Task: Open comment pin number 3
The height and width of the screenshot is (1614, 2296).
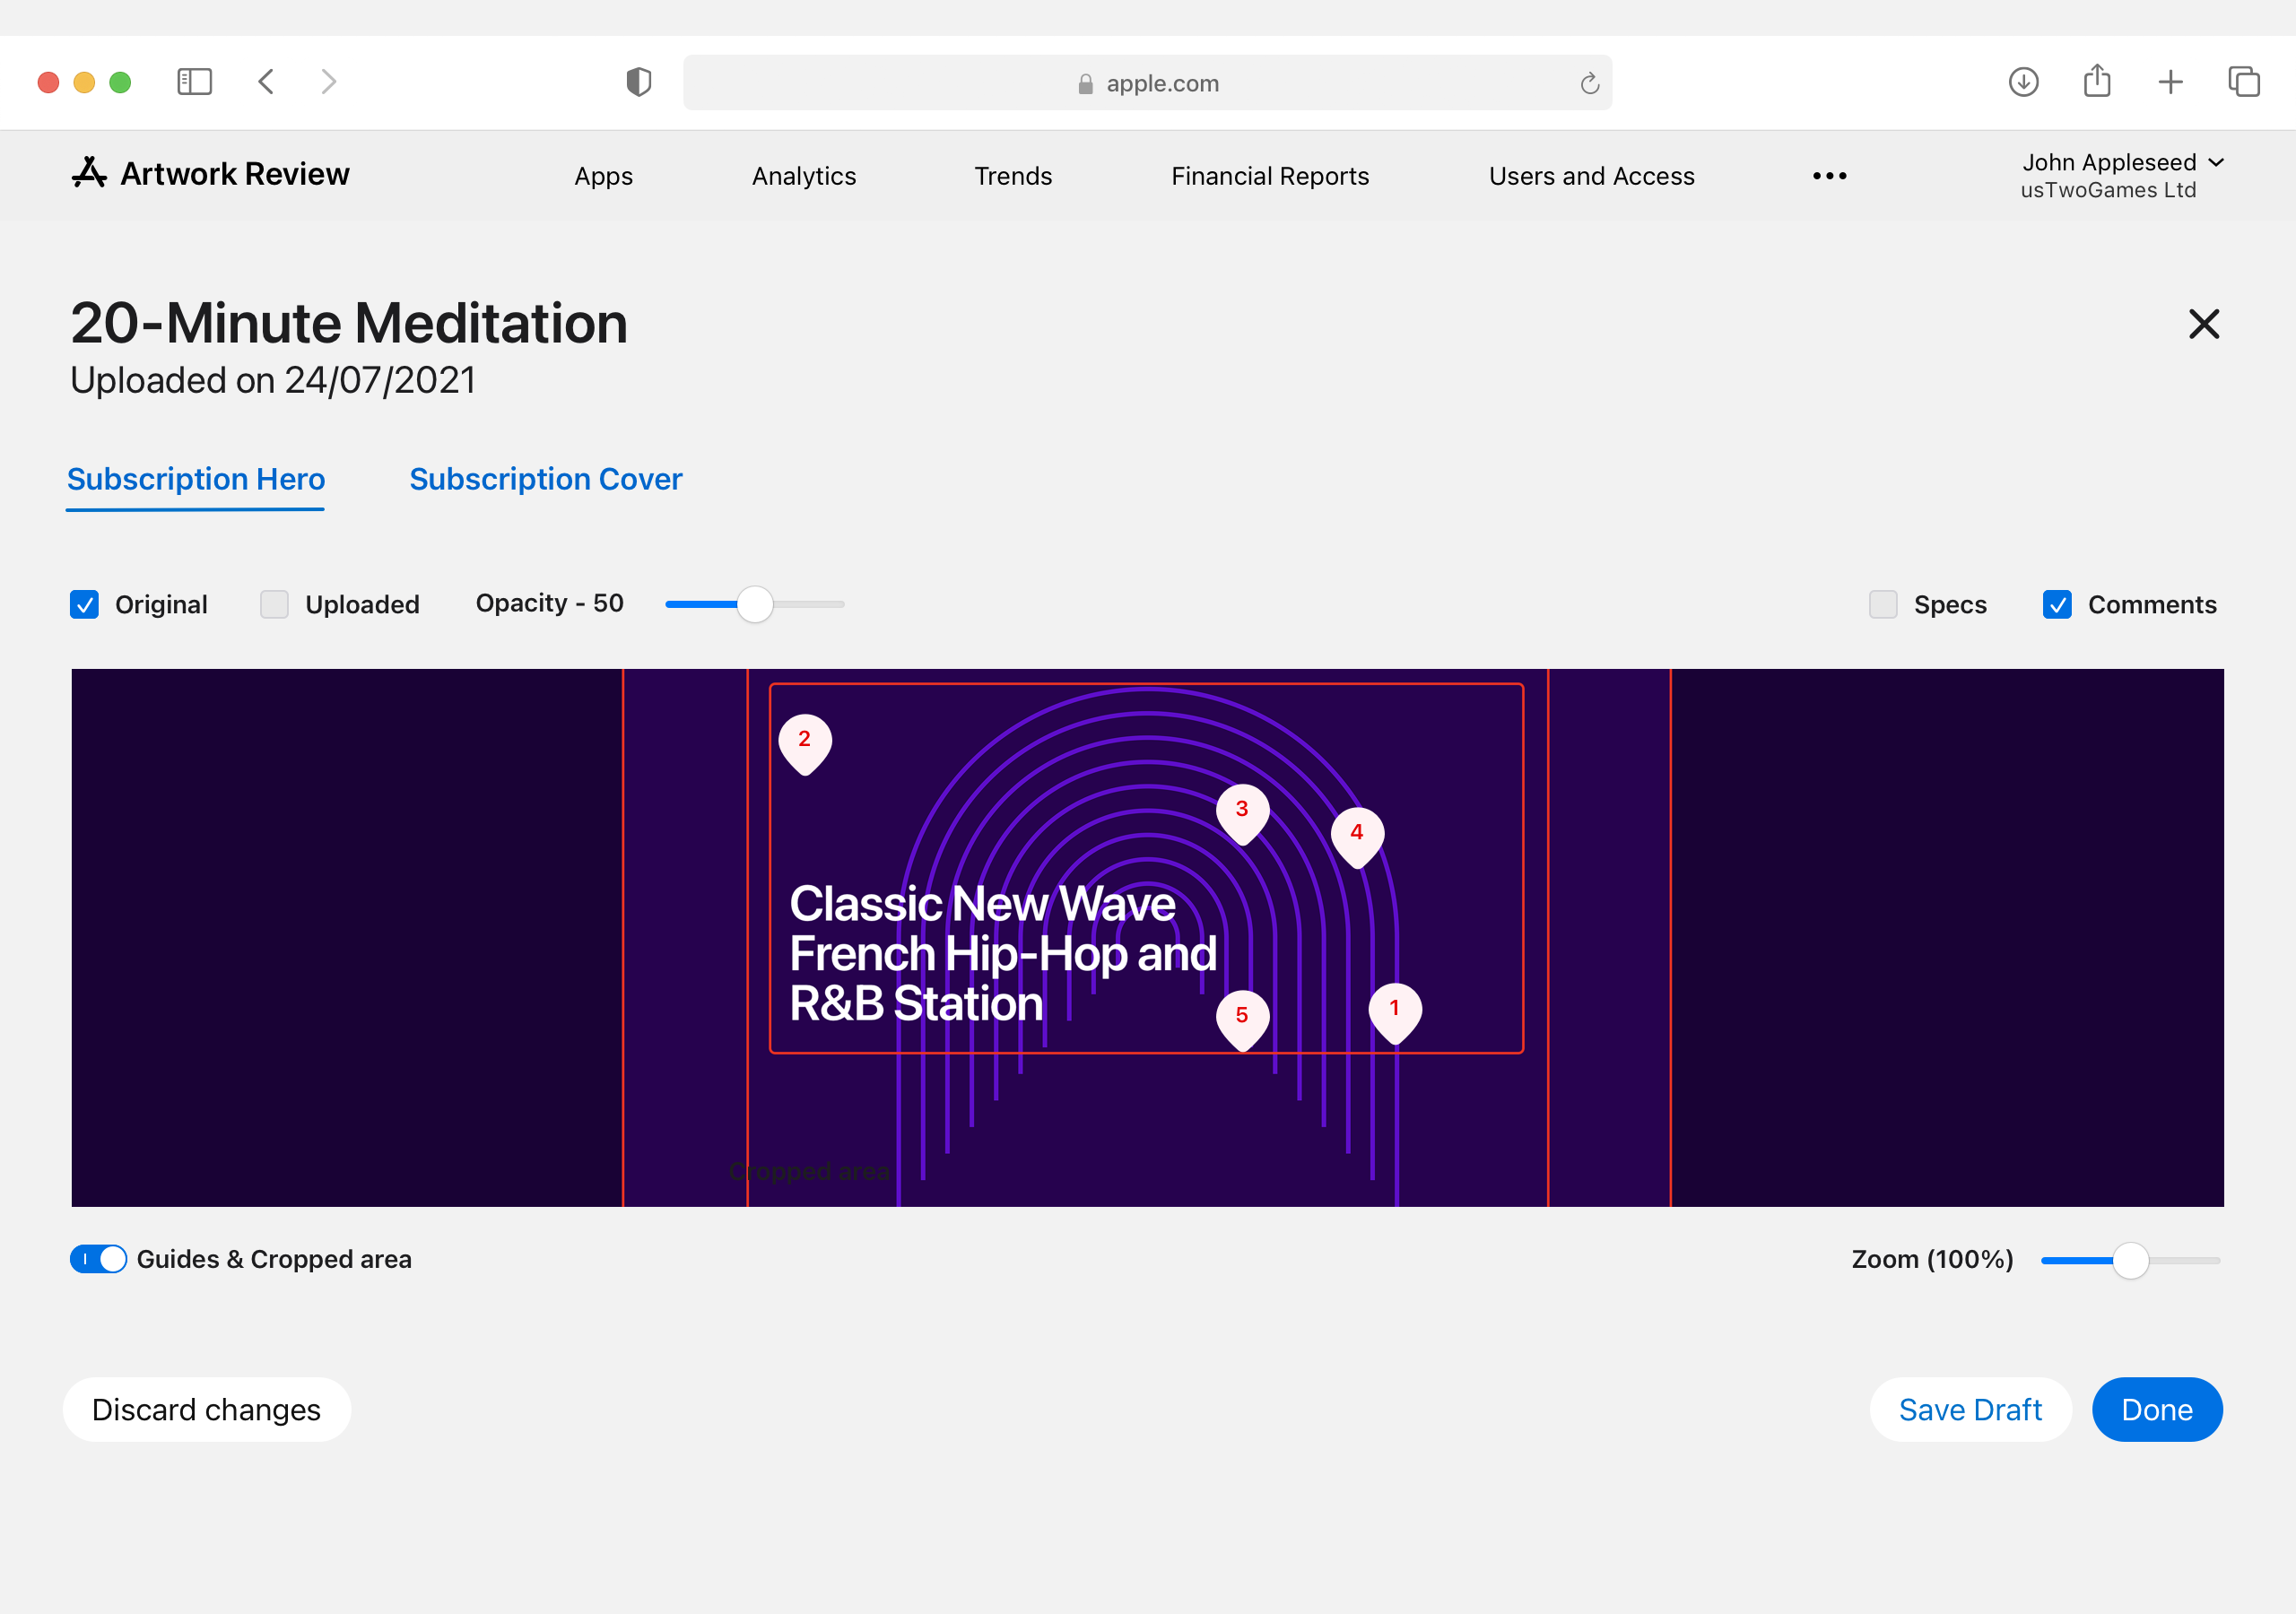Action: click(x=1242, y=813)
